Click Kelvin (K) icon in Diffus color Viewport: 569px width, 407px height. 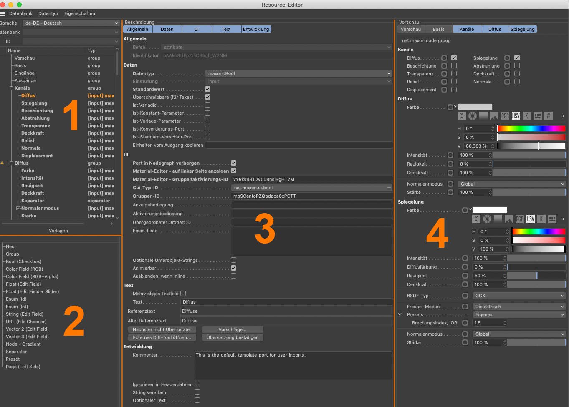(526, 116)
